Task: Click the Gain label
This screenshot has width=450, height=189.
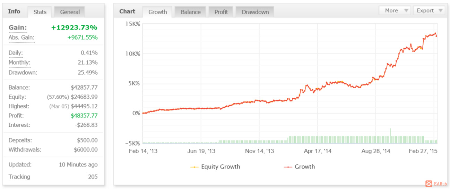Action: tap(18, 27)
